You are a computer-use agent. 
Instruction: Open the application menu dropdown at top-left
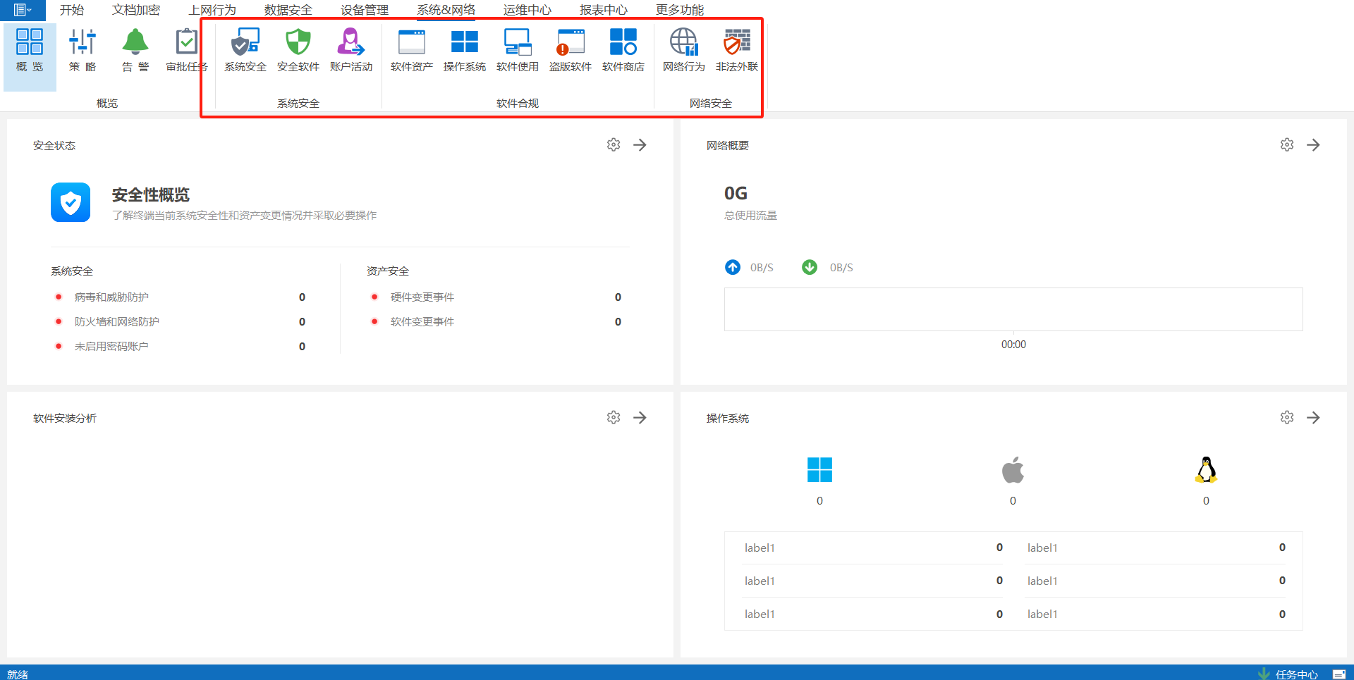point(23,10)
